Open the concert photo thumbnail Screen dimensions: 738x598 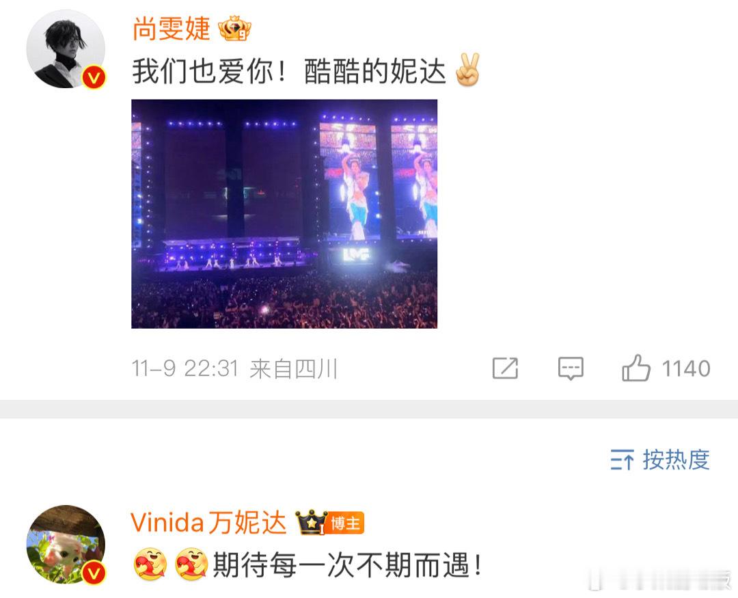(x=284, y=214)
